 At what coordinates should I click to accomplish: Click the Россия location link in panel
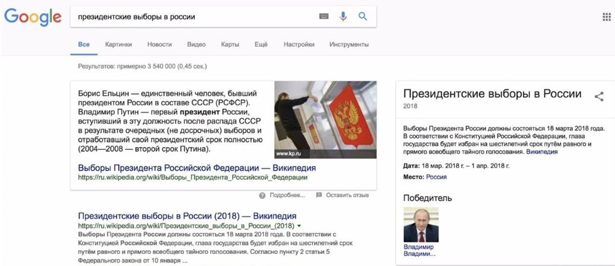tap(436, 177)
